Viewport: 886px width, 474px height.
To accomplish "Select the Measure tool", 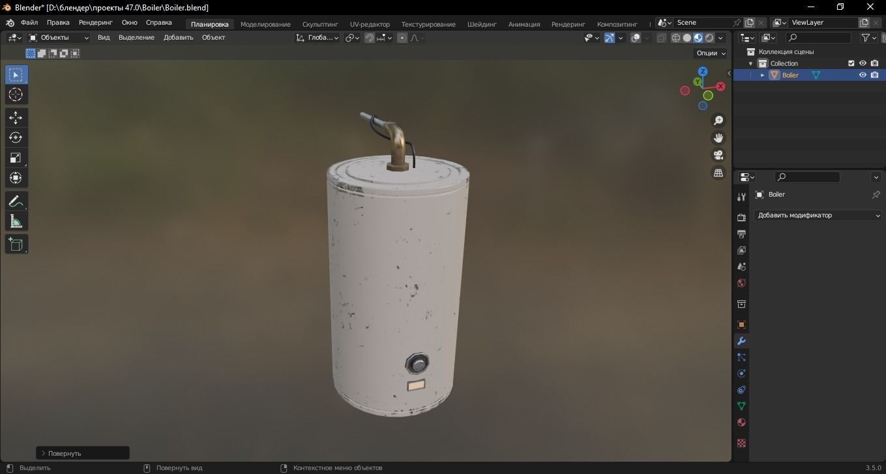I will click(x=16, y=221).
